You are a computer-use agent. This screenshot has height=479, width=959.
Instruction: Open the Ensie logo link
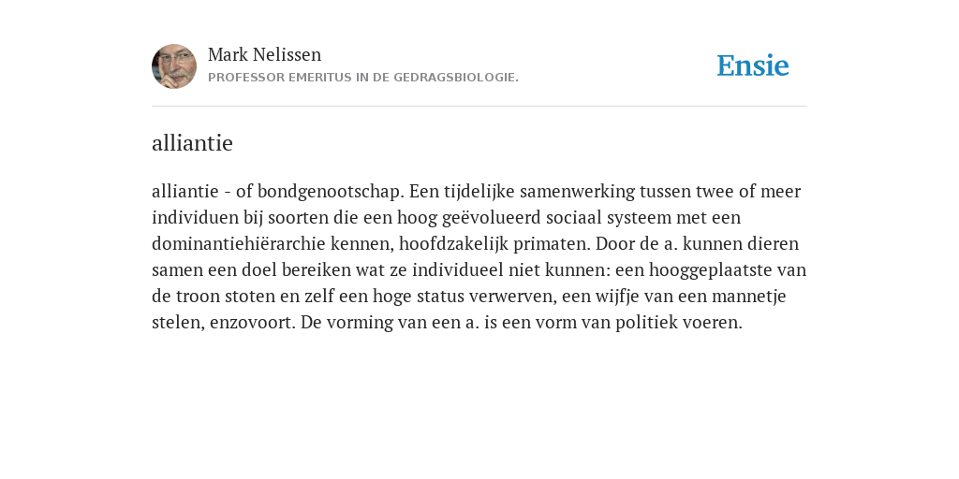coord(752,65)
